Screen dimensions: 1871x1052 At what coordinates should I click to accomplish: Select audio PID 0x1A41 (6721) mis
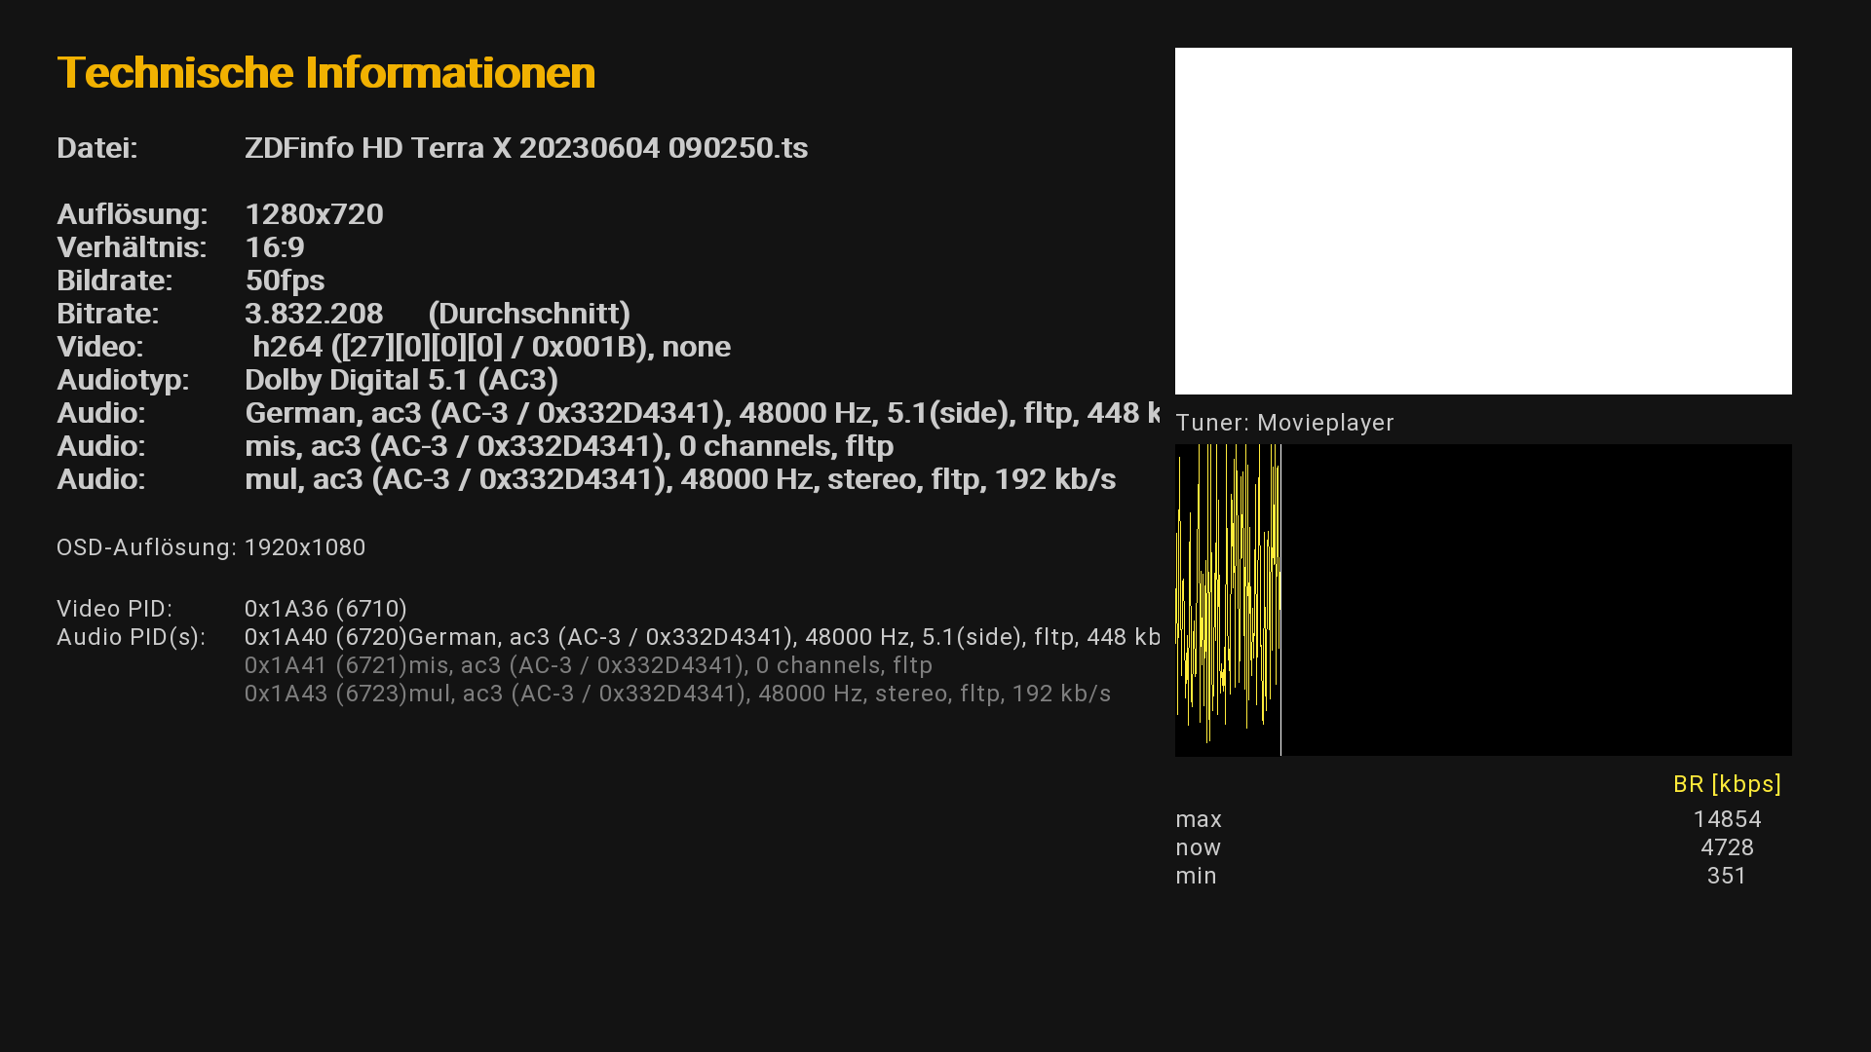588,665
